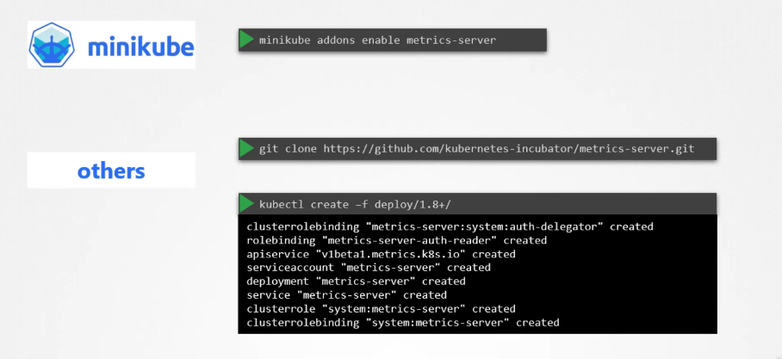Click the clusterrole system:metrics-server created line
Viewport: 782px width, 359px height.
(x=381, y=309)
